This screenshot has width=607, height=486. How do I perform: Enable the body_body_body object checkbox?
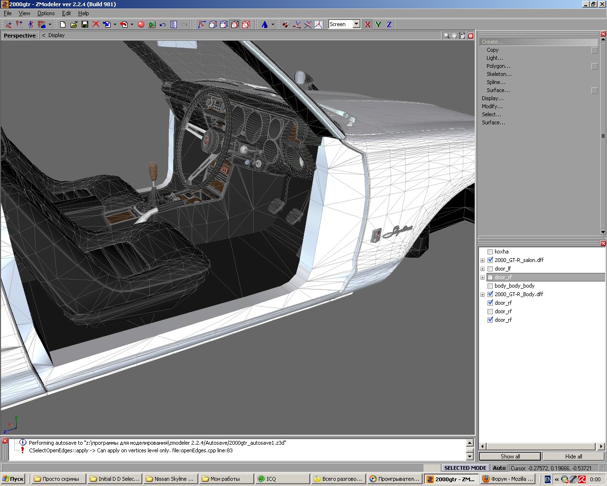(490, 286)
